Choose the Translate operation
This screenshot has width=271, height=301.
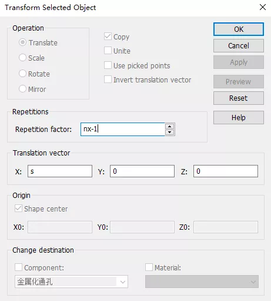pyautogui.click(x=22, y=42)
